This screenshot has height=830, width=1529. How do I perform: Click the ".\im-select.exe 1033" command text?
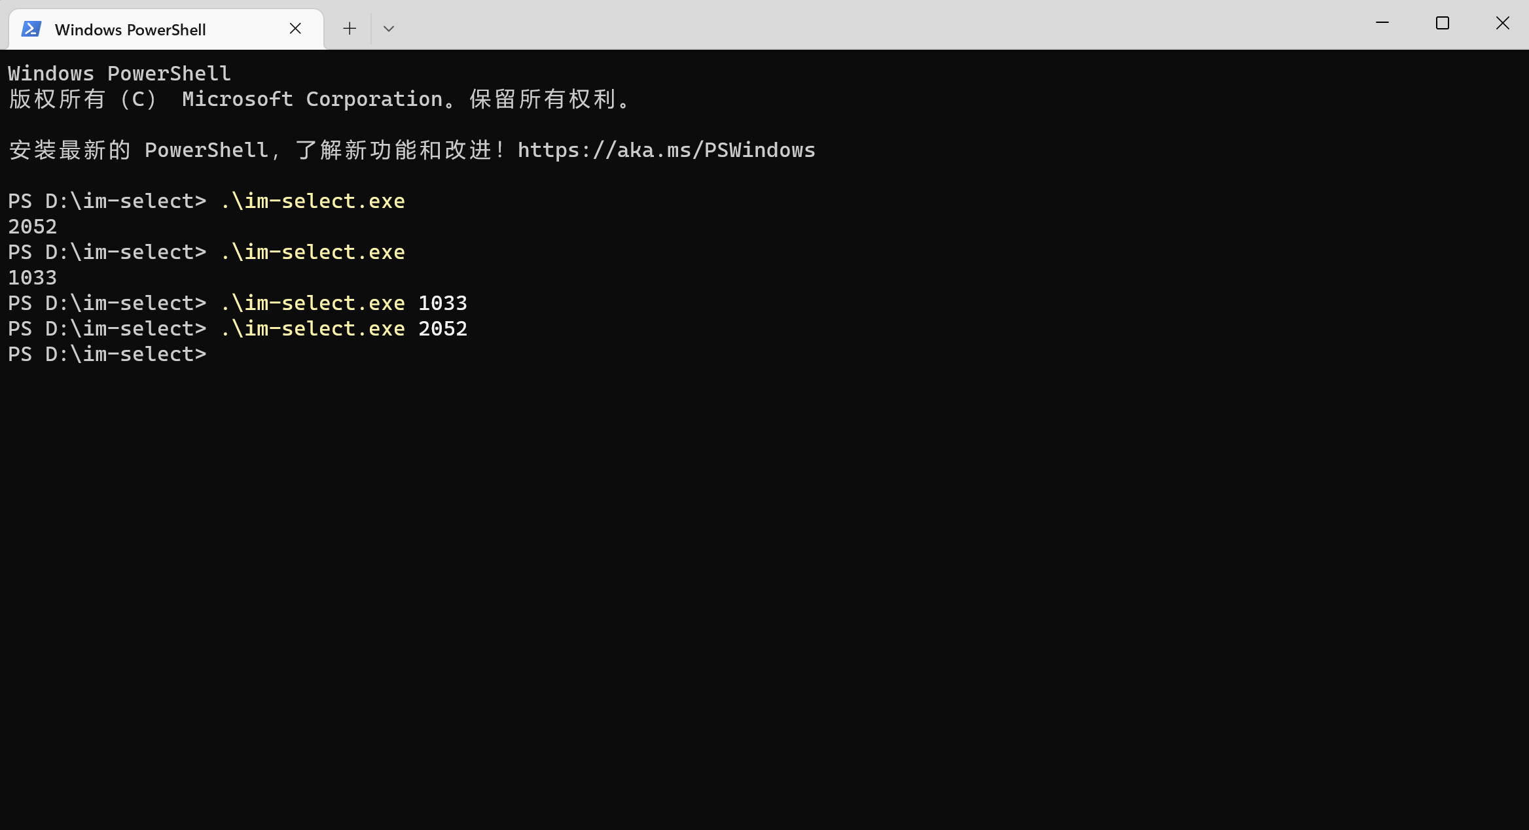click(x=344, y=302)
